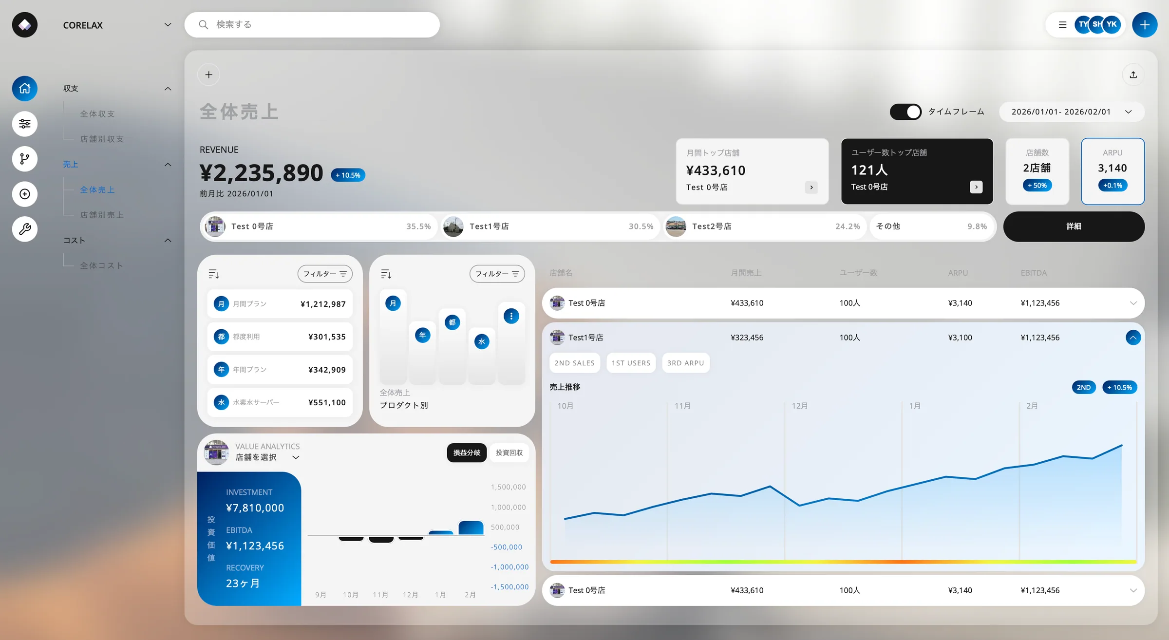
Task: Click the Test2号店 store thumbnail
Action: [x=676, y=226]
